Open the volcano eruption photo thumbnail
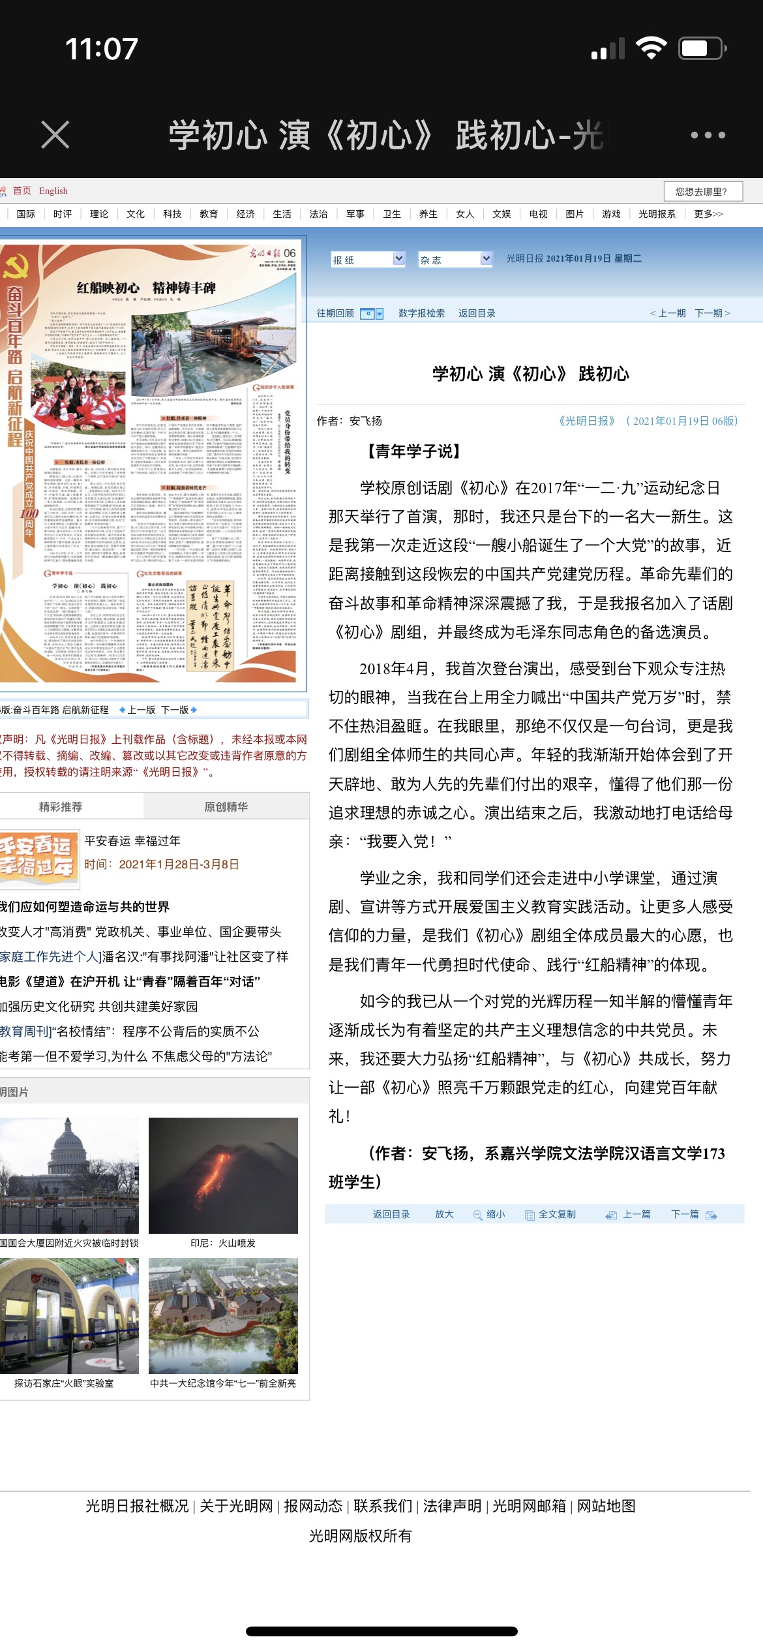 (x=223, y=1176)
